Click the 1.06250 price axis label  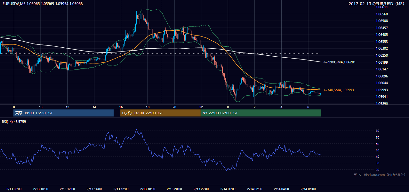382,55
